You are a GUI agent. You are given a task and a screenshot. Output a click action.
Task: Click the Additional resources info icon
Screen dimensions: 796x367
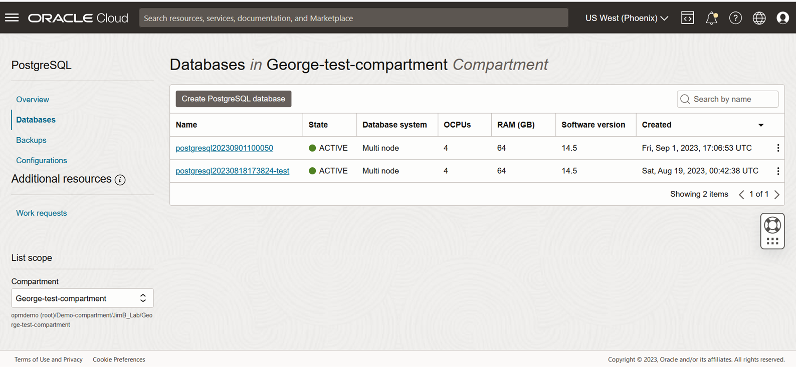(120, 180)
